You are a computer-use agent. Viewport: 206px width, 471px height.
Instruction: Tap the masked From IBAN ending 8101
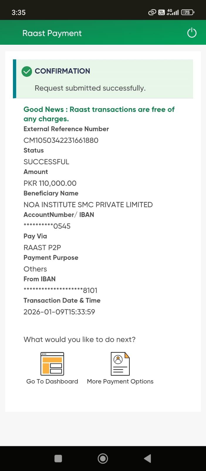point(60,291)
